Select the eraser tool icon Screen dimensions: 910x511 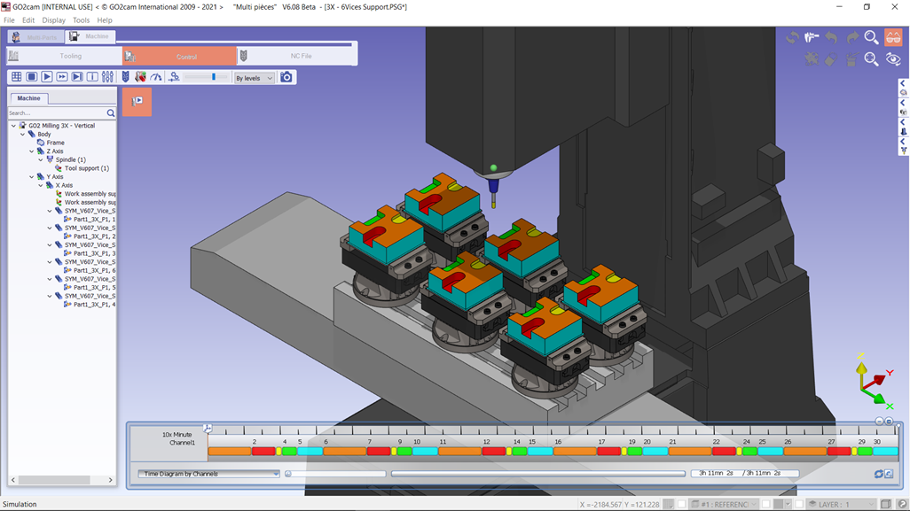click(832, 58)
